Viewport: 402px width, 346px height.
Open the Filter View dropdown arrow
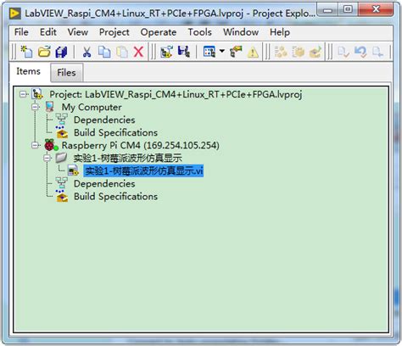(222, 51)
